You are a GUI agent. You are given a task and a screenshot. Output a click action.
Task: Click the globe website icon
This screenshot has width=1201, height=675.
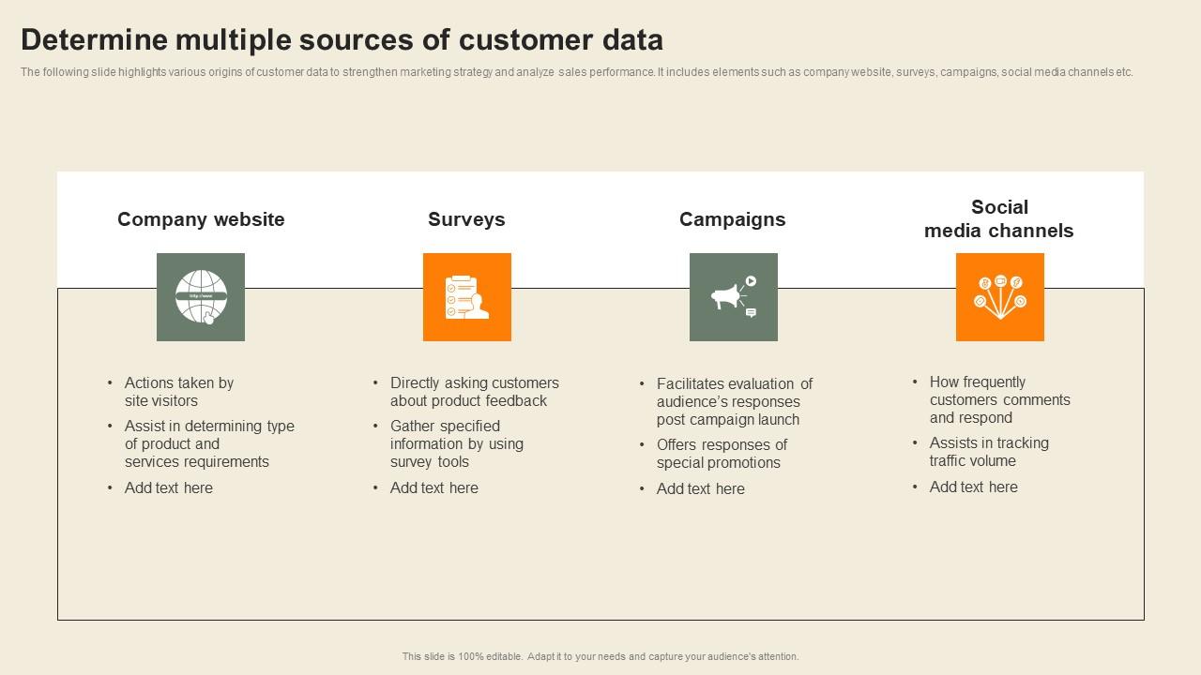(201, 297)
